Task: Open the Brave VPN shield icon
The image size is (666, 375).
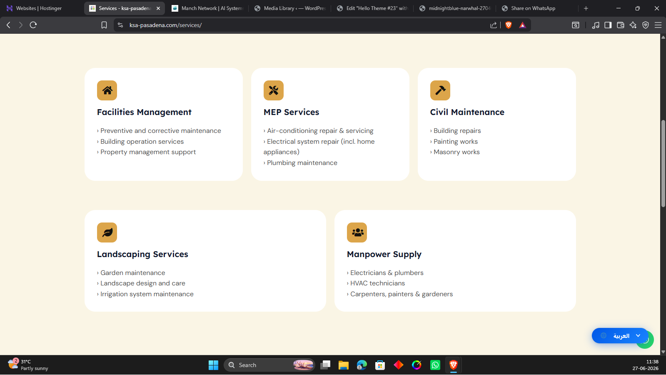Action: 646,25
